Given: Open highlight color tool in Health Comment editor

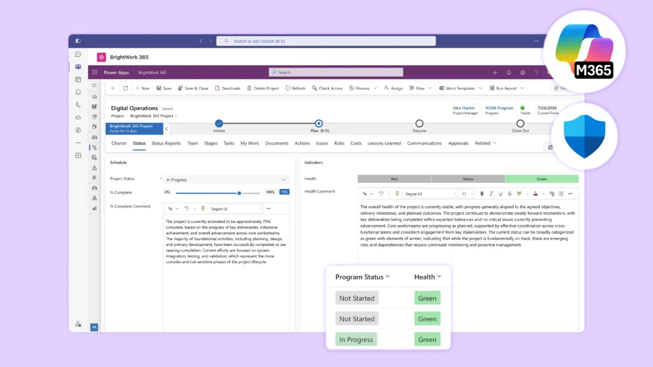Looking at the screenshot, I should pyautogui.click(x=519, y=194).
